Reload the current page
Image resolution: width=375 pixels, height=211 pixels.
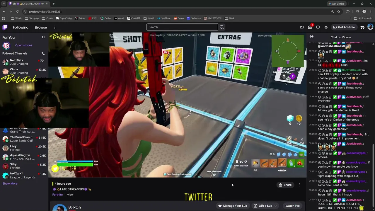[17, 11]
